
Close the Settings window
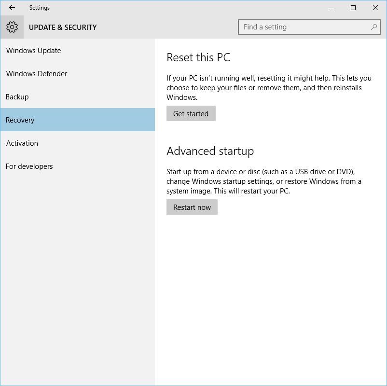point(375,8)
